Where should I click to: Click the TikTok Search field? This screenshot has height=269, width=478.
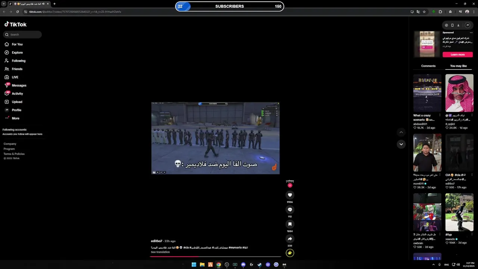click(22, 34)
